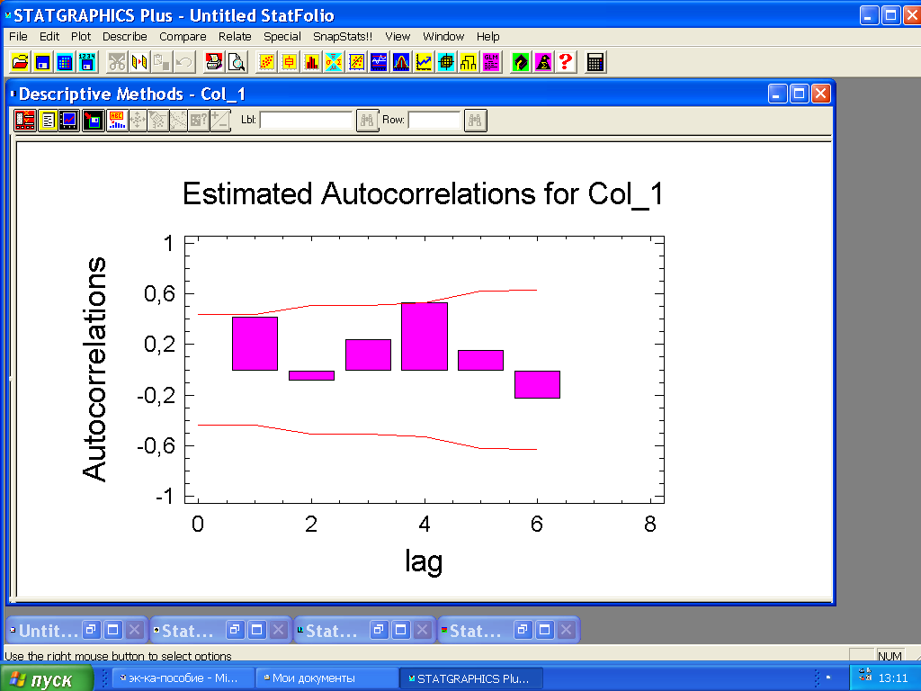Click the Save Results disk icon
921x691 pixels.
93,121
